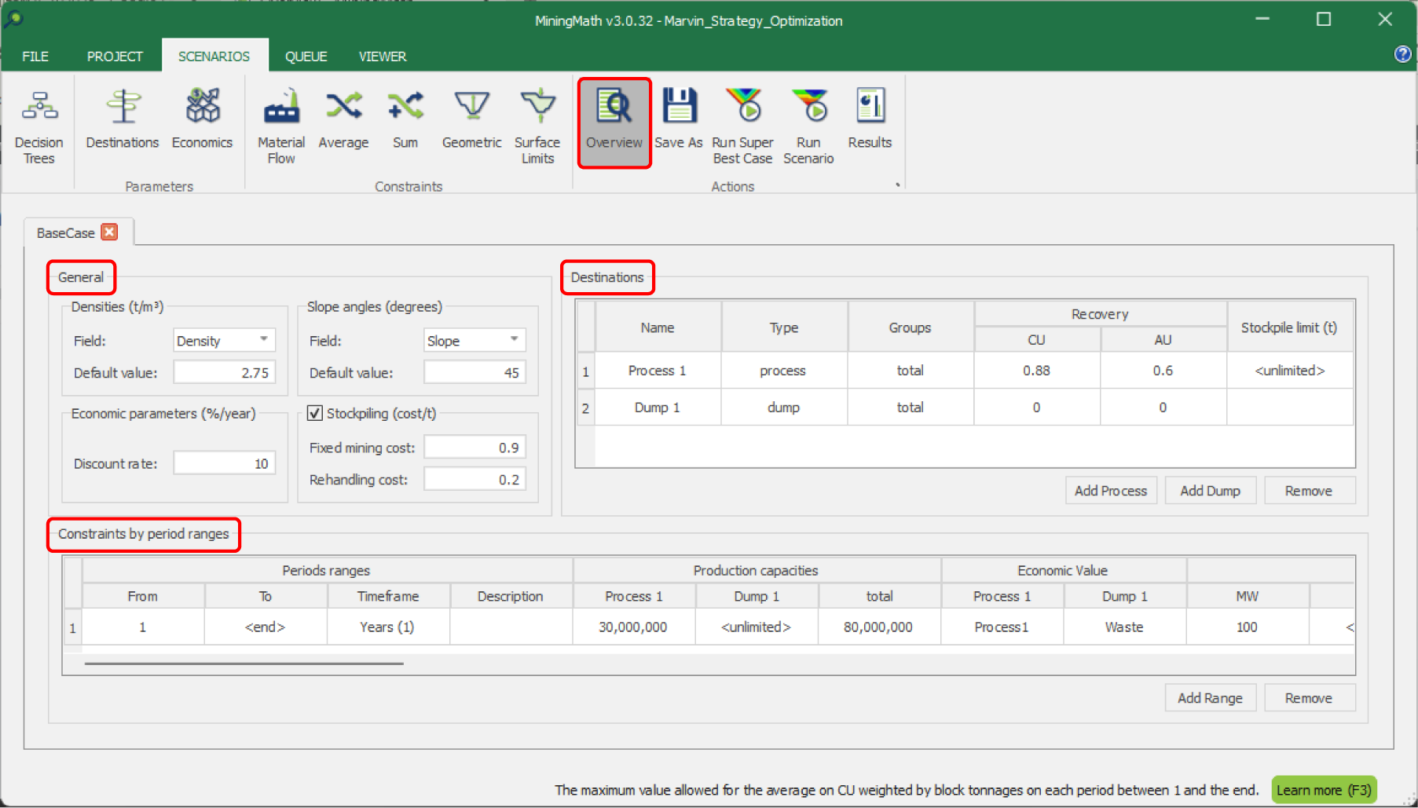The image size is (1418, 808).
Task: Switch to the VIEWER ribbon tab
Action: click(383, 57)
